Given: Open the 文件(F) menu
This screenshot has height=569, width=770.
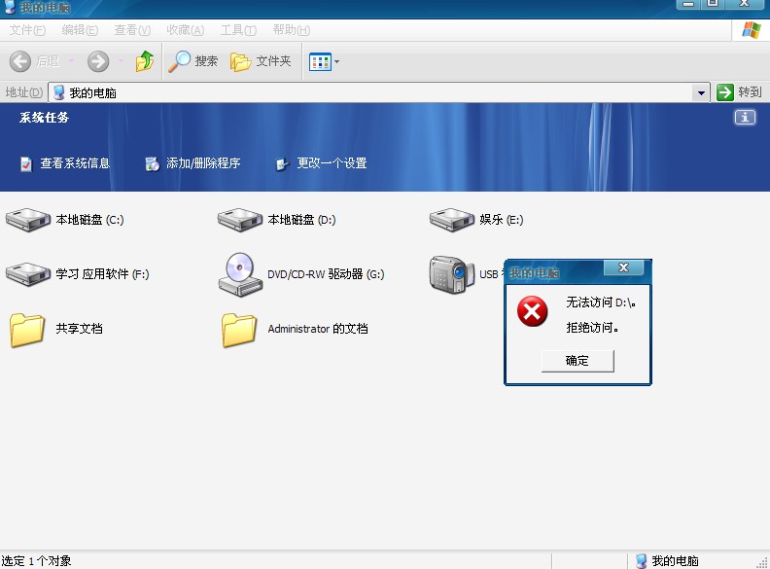Looking at the screenshot, I should click(x=27, y=30).
